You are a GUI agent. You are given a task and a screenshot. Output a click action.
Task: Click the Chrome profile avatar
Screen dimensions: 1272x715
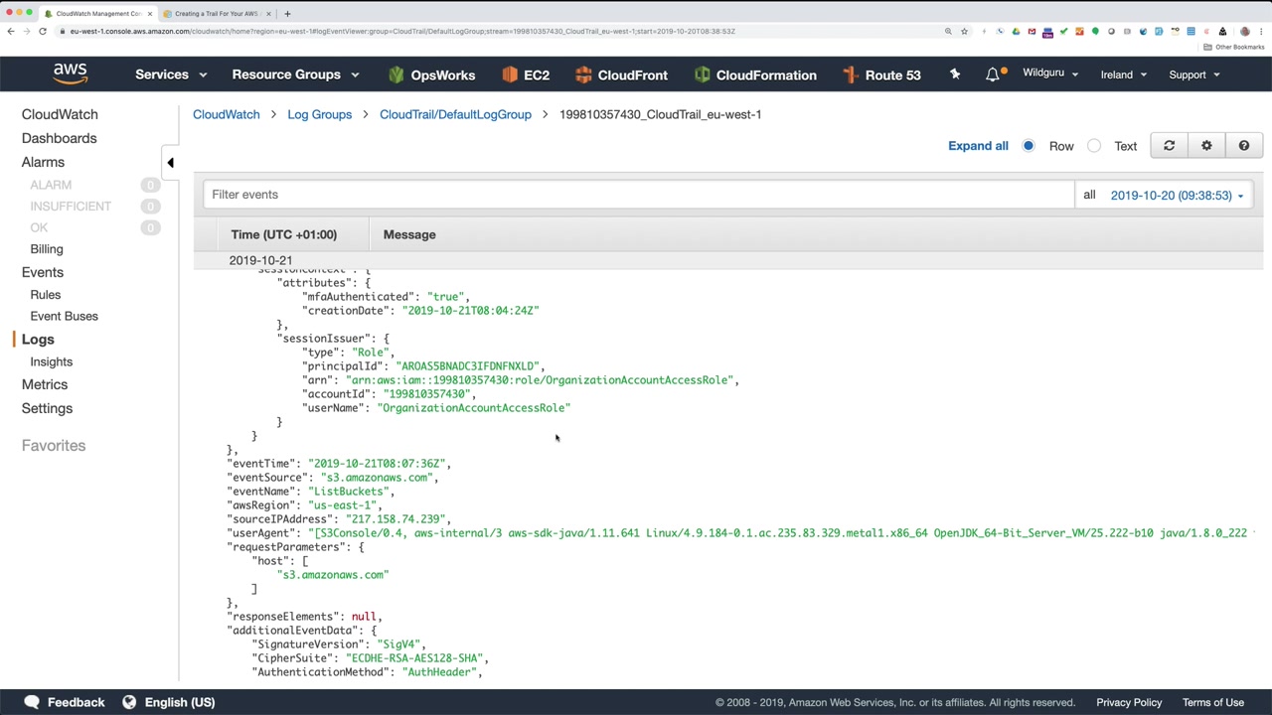point(1245,32)
